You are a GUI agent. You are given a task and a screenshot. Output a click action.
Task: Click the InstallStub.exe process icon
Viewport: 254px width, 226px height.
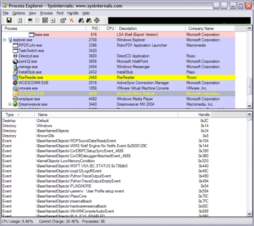15,72
